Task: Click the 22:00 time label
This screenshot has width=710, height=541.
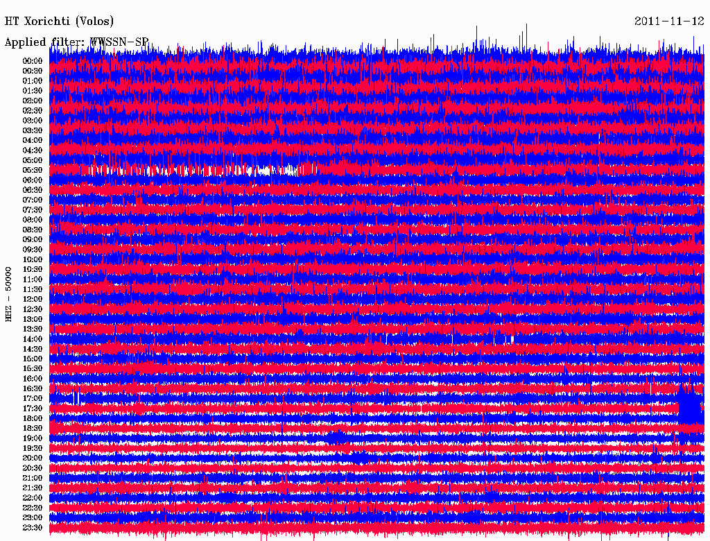Action: click(x=33, y=498)
